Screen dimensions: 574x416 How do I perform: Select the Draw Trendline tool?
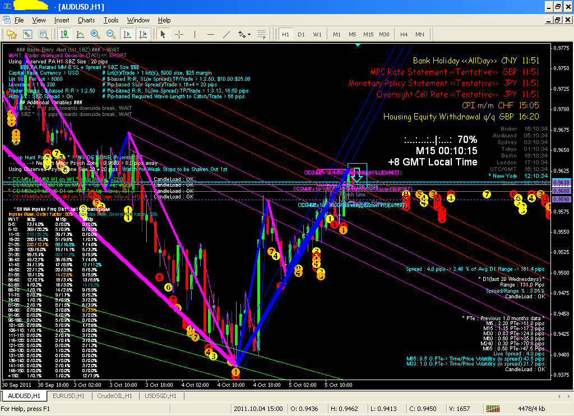coord(226,34)
